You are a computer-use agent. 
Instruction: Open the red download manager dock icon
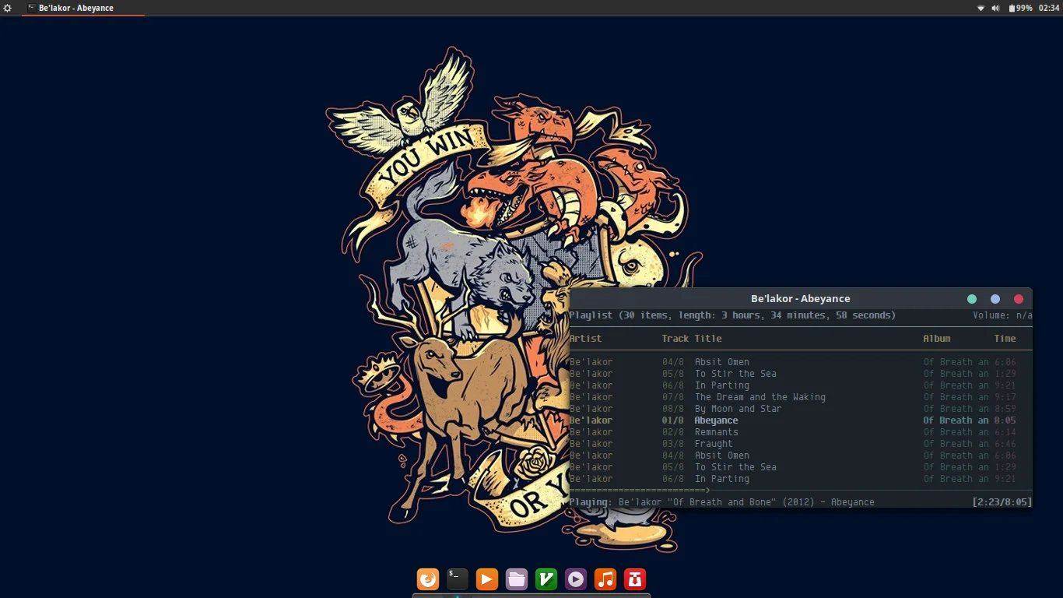[635, 579]
